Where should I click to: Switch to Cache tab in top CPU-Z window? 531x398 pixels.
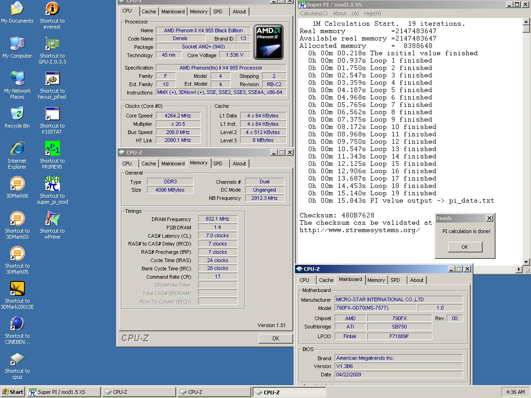149,12
